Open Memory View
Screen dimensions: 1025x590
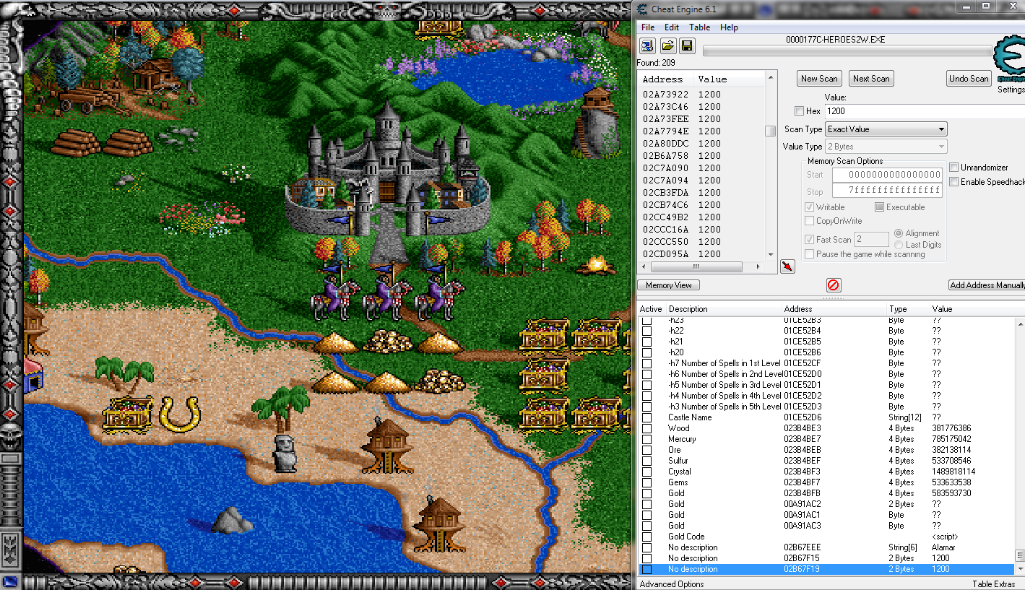point(669,285)
